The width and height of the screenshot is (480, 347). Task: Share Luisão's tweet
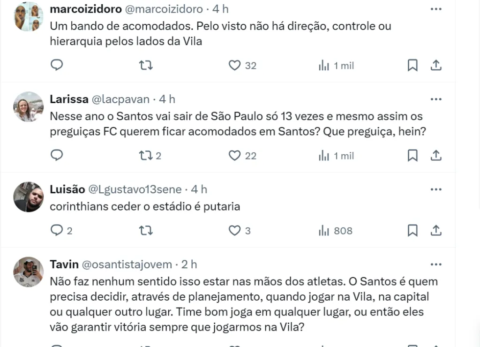(436, 230)
